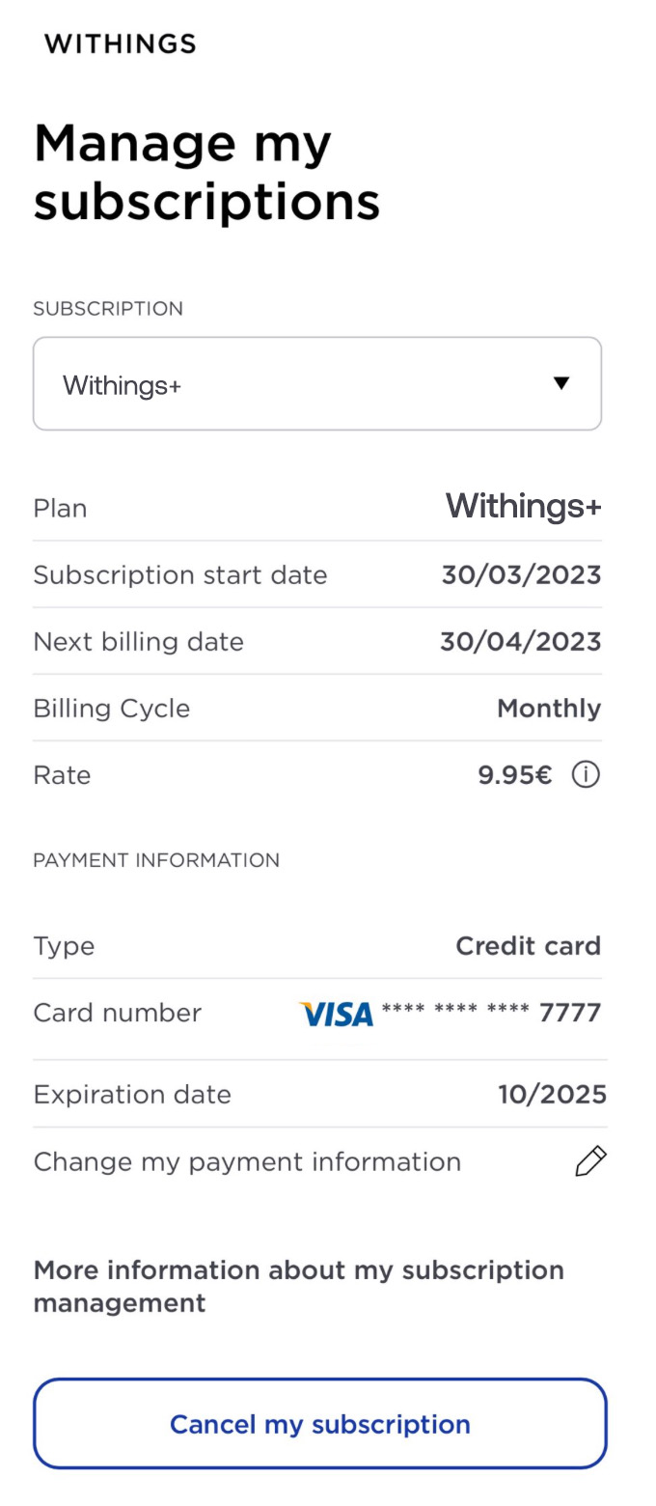Open the subscription picker showing Withings+
Screen dimensions: 656x1506
pyautogui.click(x=317, y=383)
